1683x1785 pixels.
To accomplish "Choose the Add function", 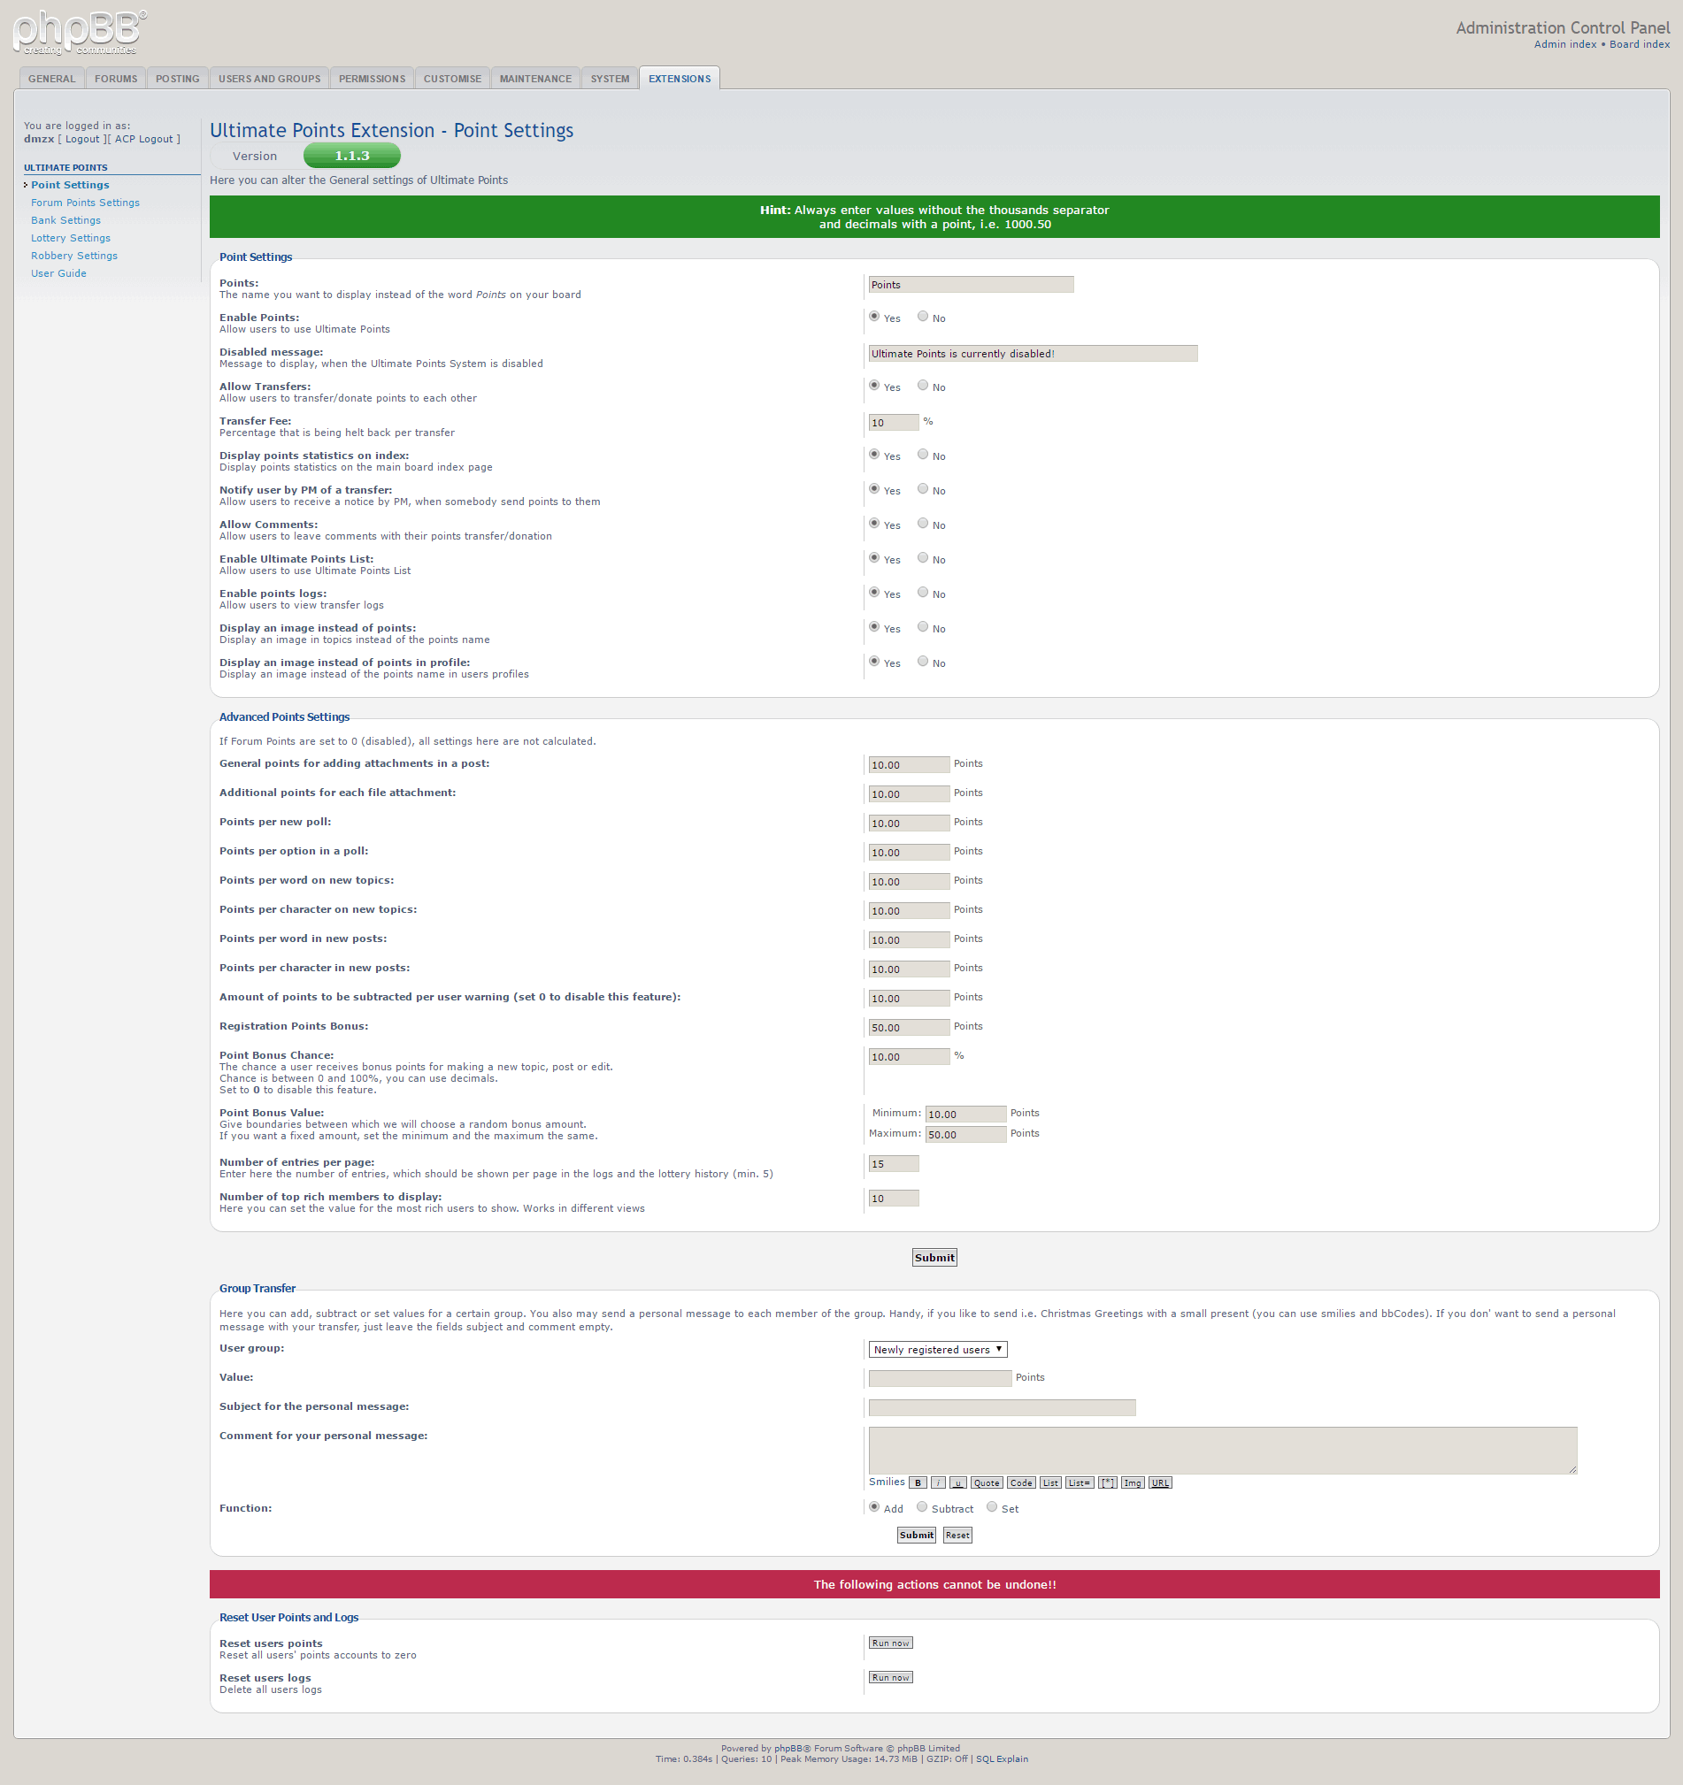I will [x=874, y=1506].
